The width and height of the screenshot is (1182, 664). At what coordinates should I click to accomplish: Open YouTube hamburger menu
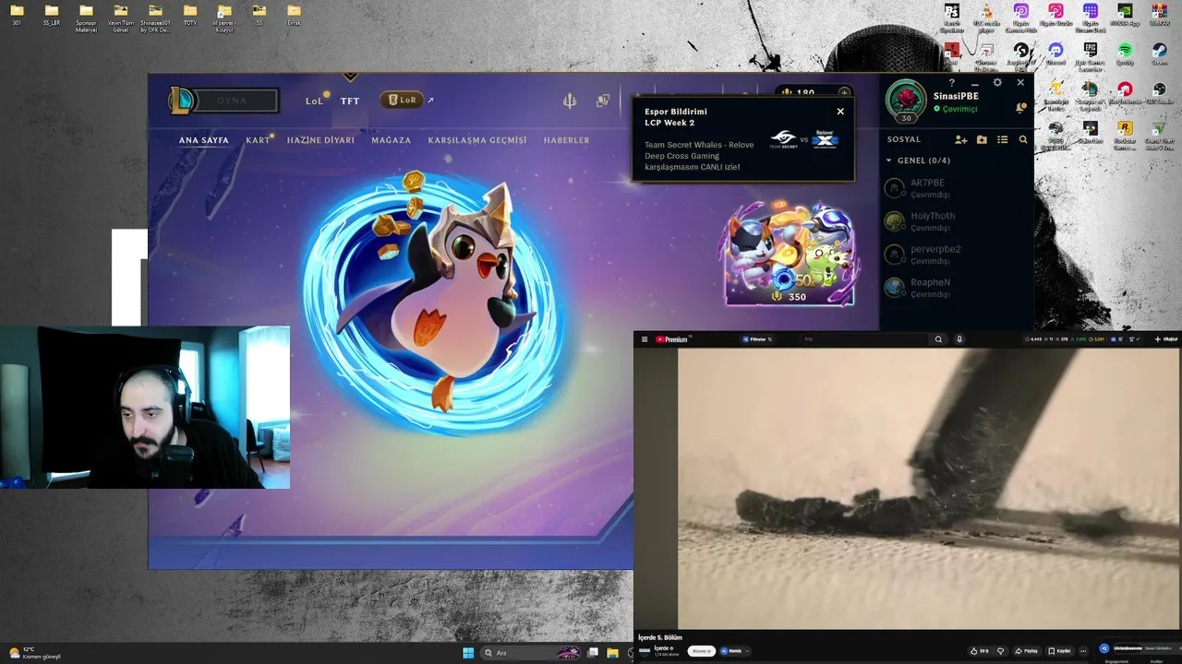[645, 339]
